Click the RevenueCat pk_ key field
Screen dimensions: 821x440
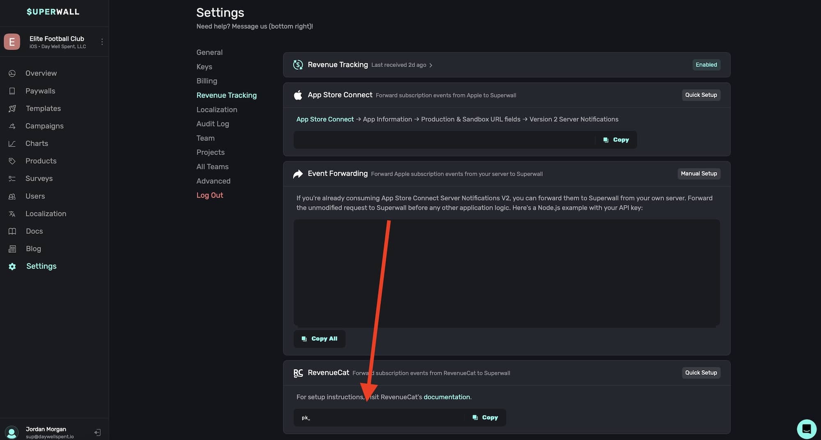point(378,417)
